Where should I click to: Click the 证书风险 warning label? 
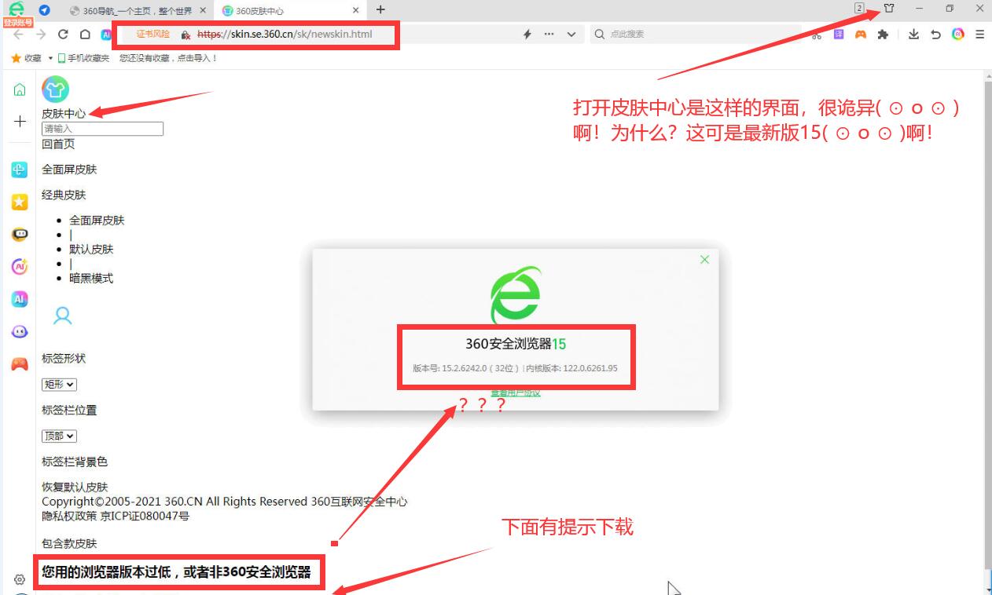point(152,35)
